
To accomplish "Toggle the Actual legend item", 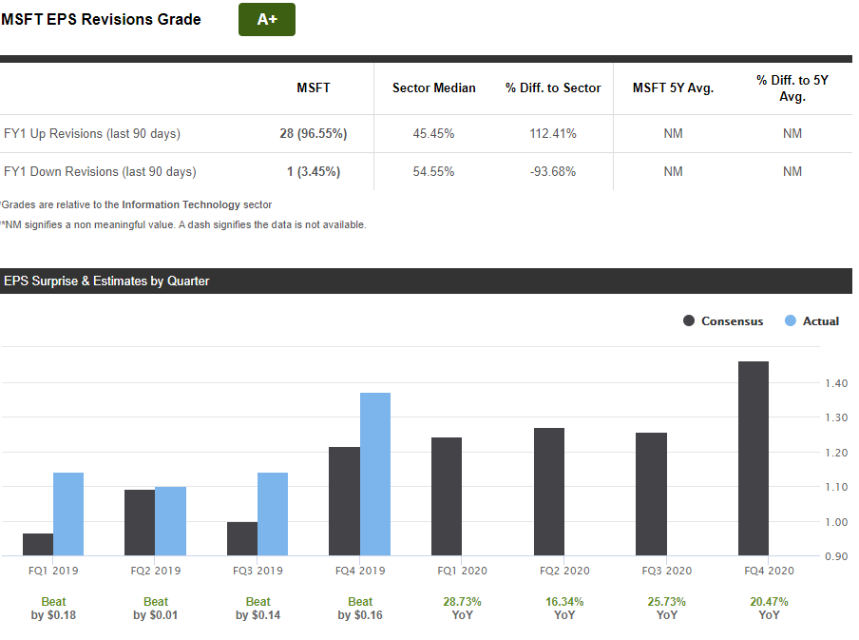I will 811,321.
